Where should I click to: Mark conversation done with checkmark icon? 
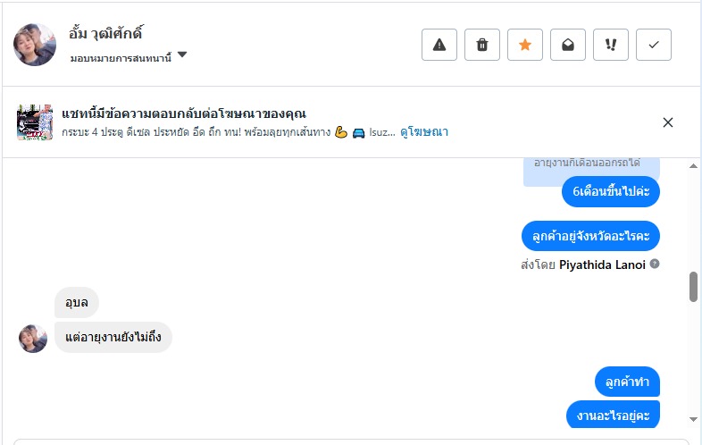click(654, 45)
